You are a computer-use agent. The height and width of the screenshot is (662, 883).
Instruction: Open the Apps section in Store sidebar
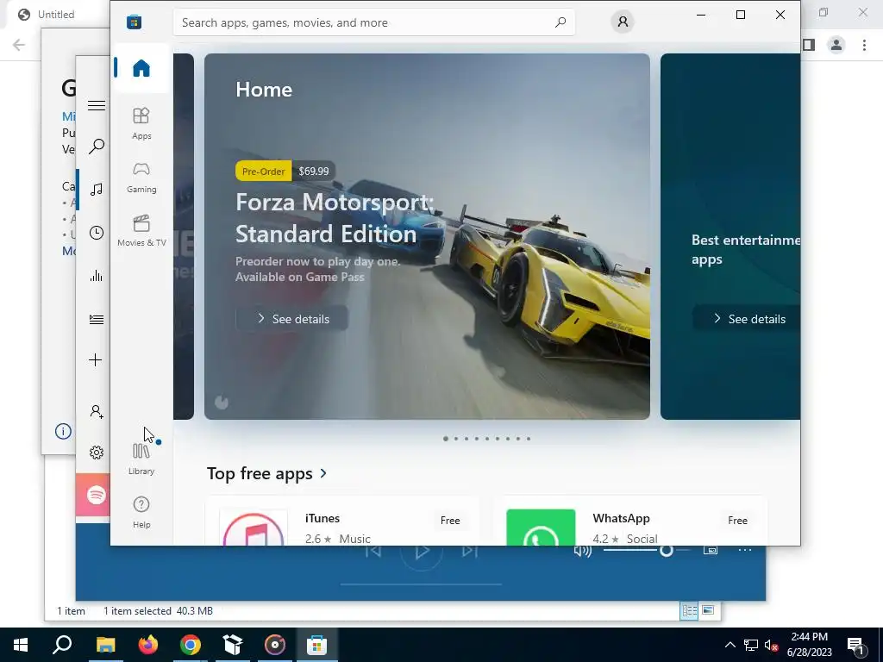point(141,123)
